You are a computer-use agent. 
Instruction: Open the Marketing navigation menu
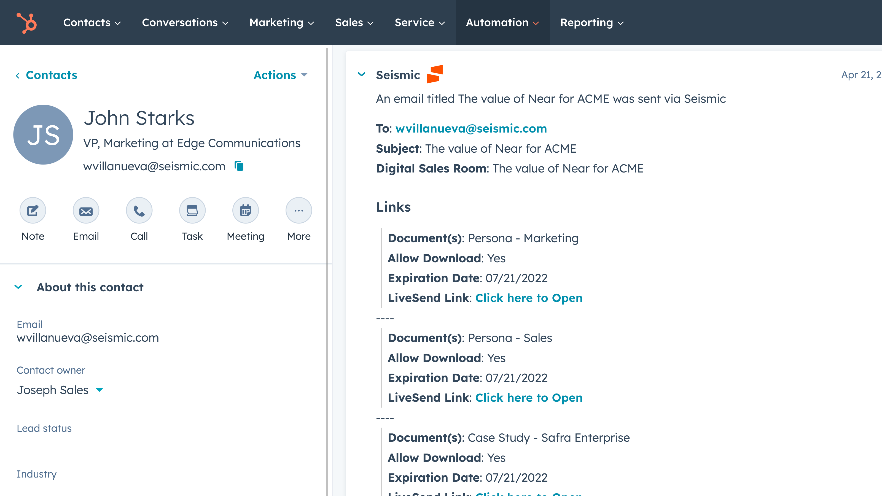(281, 23)
